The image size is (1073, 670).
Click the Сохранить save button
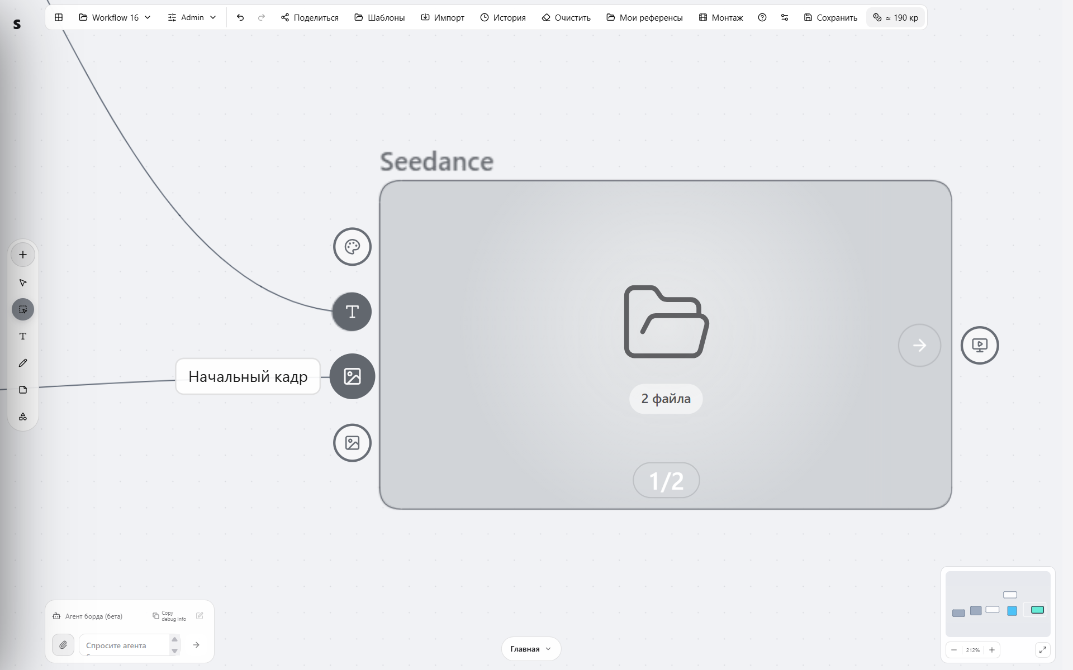(830, 17)
